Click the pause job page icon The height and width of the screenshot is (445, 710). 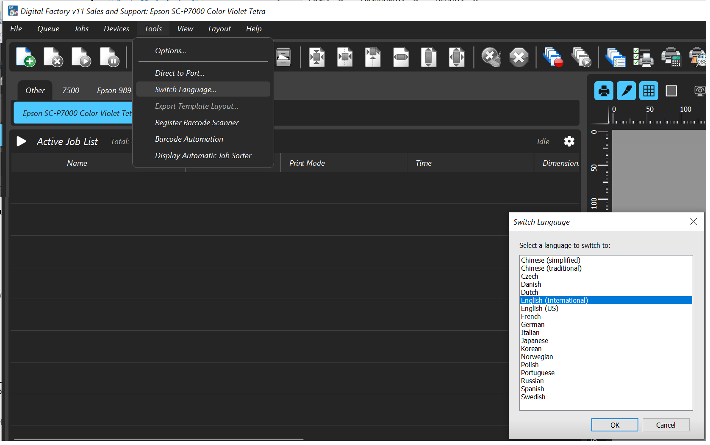pos(110,57)
